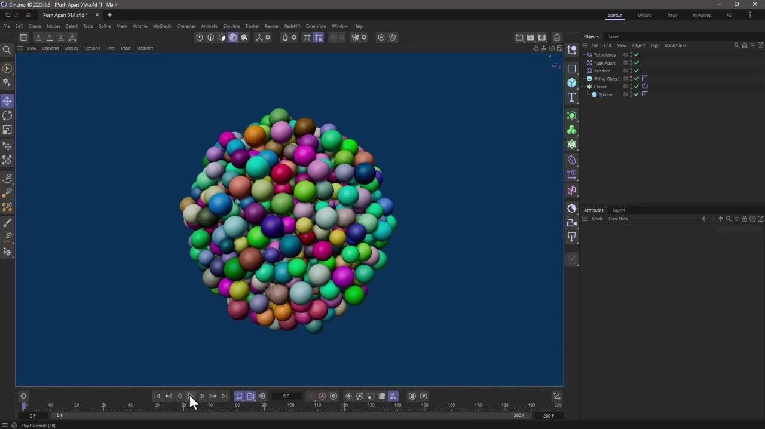Open the MoGraph menu

(x=161, y=26)
